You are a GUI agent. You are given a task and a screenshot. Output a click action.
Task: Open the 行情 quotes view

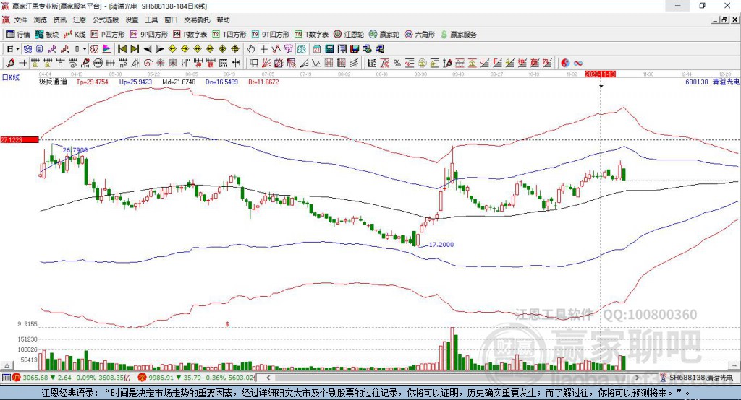click(x=18, y=35)
